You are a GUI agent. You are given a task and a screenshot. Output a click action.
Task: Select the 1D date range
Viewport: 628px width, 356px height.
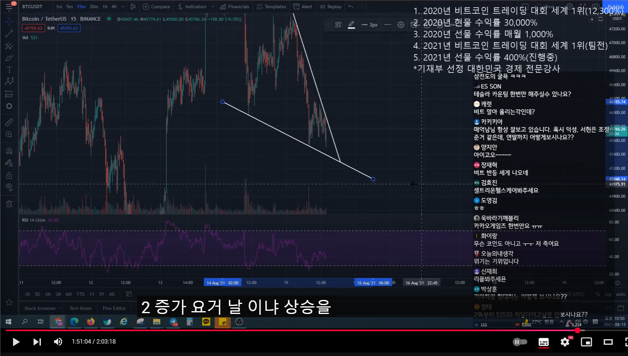pyautogui.click(x=27, y=294)
